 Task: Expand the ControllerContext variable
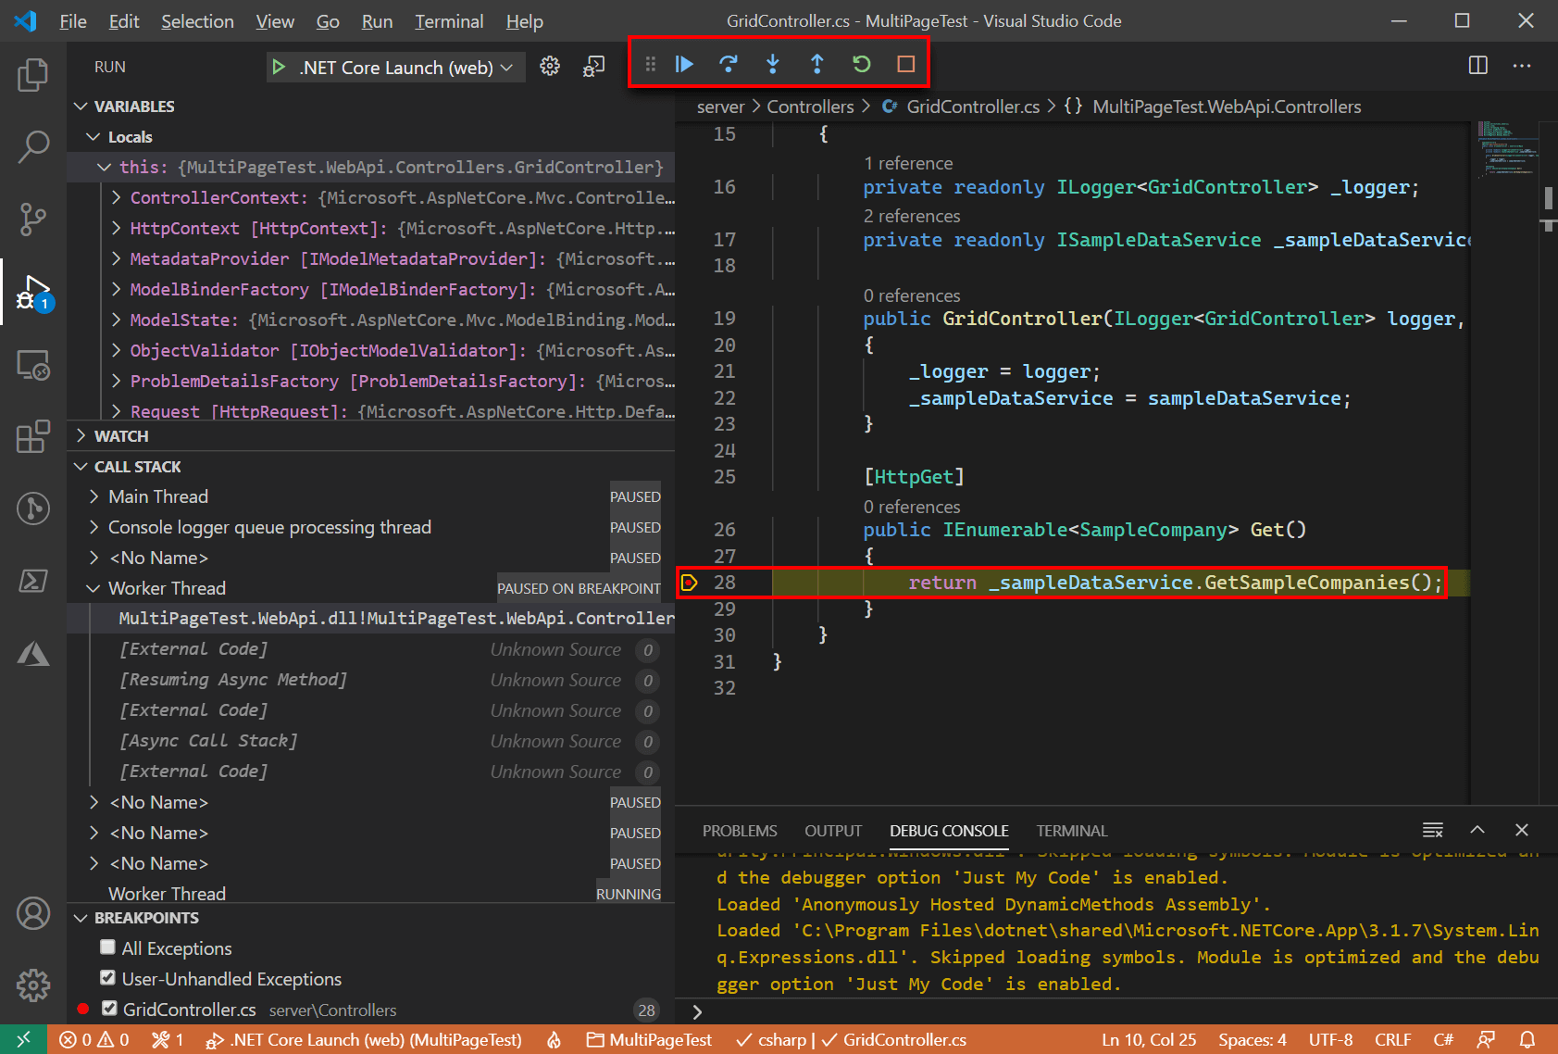117,197
